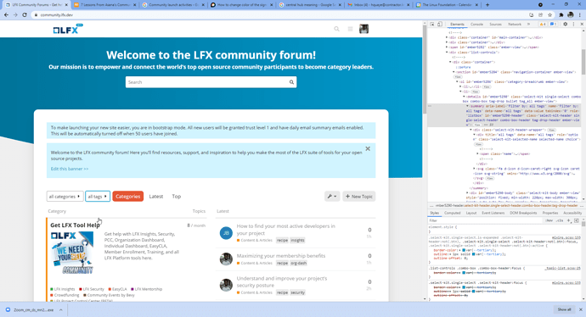Toggle the .cls class editor

(560, 220)
